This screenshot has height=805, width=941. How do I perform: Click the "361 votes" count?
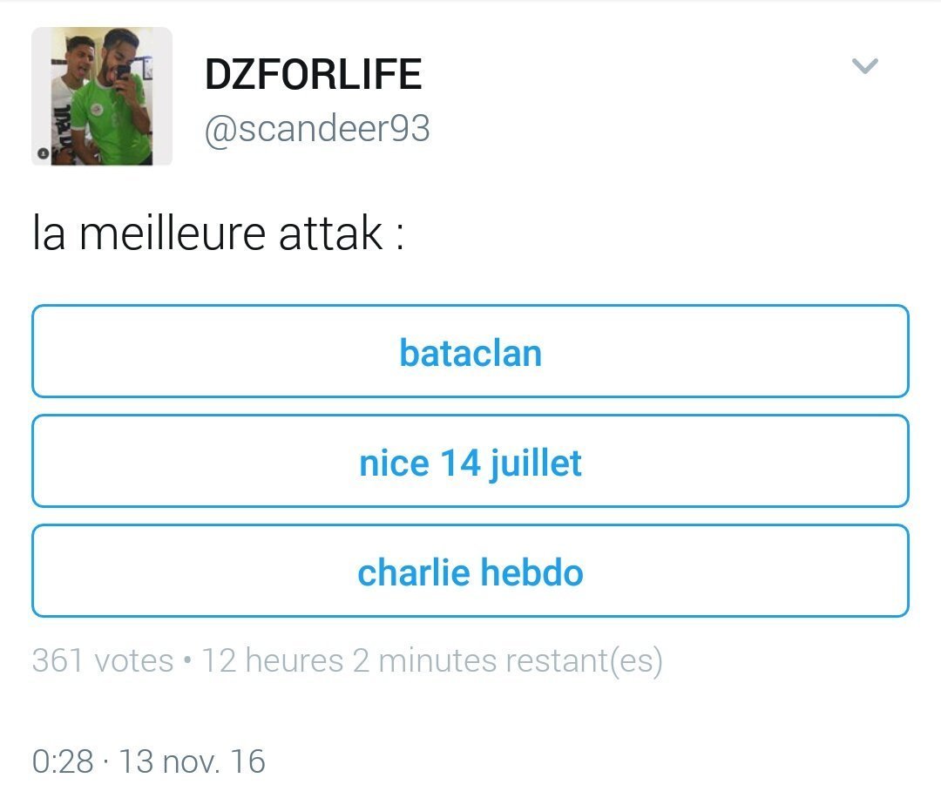click(x=103, y=661)
